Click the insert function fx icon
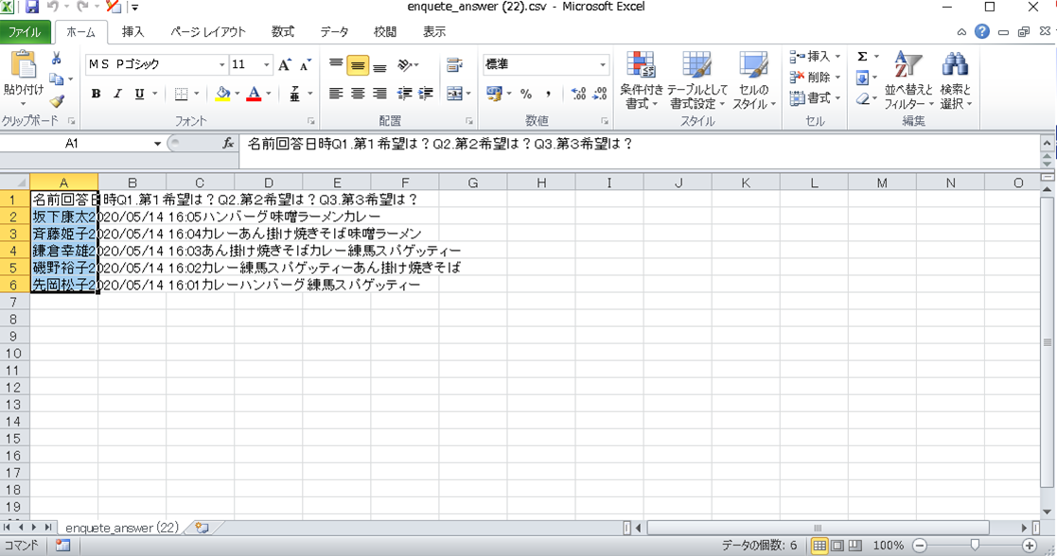 [x=228, y=144]
